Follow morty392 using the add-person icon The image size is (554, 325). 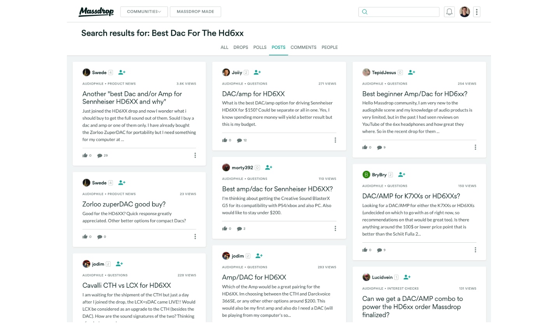click(x=268, y=168)
